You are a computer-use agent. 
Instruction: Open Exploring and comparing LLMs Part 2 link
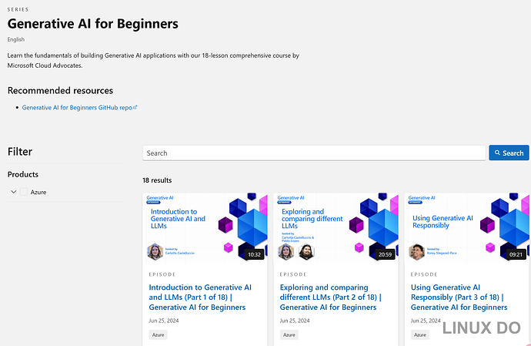pyautogui.click(x=330, y=297)
